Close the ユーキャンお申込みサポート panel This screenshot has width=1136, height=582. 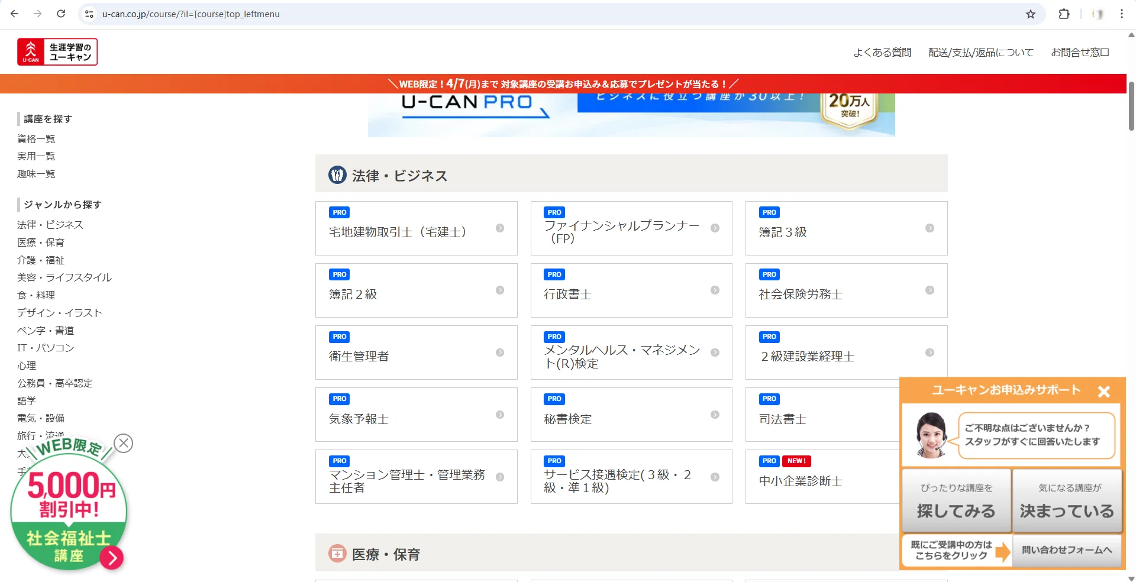point(1103,391)
